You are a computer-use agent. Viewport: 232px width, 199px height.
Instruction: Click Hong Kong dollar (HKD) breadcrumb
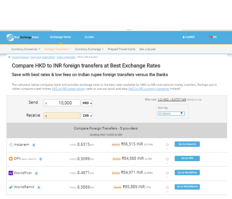[43, 57]
